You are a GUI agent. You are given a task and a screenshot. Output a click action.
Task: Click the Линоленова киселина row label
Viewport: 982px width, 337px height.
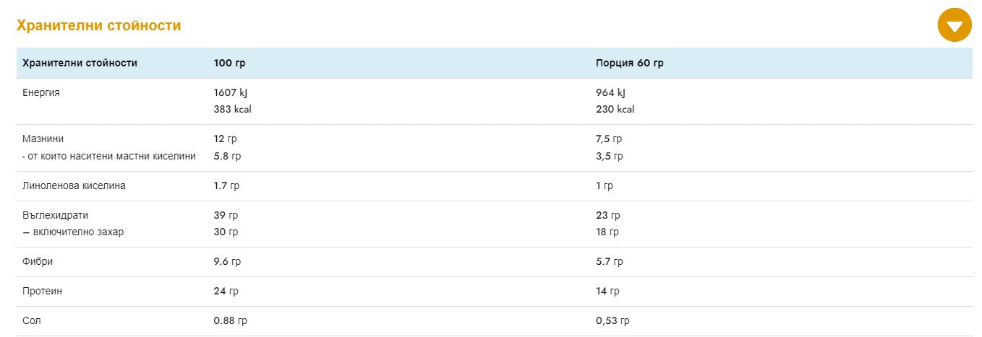pos(74,185)
